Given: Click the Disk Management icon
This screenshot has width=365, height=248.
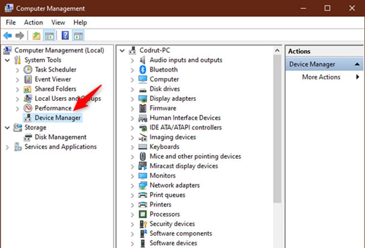Looking at the screenshot, I should [x=28, y=137].
